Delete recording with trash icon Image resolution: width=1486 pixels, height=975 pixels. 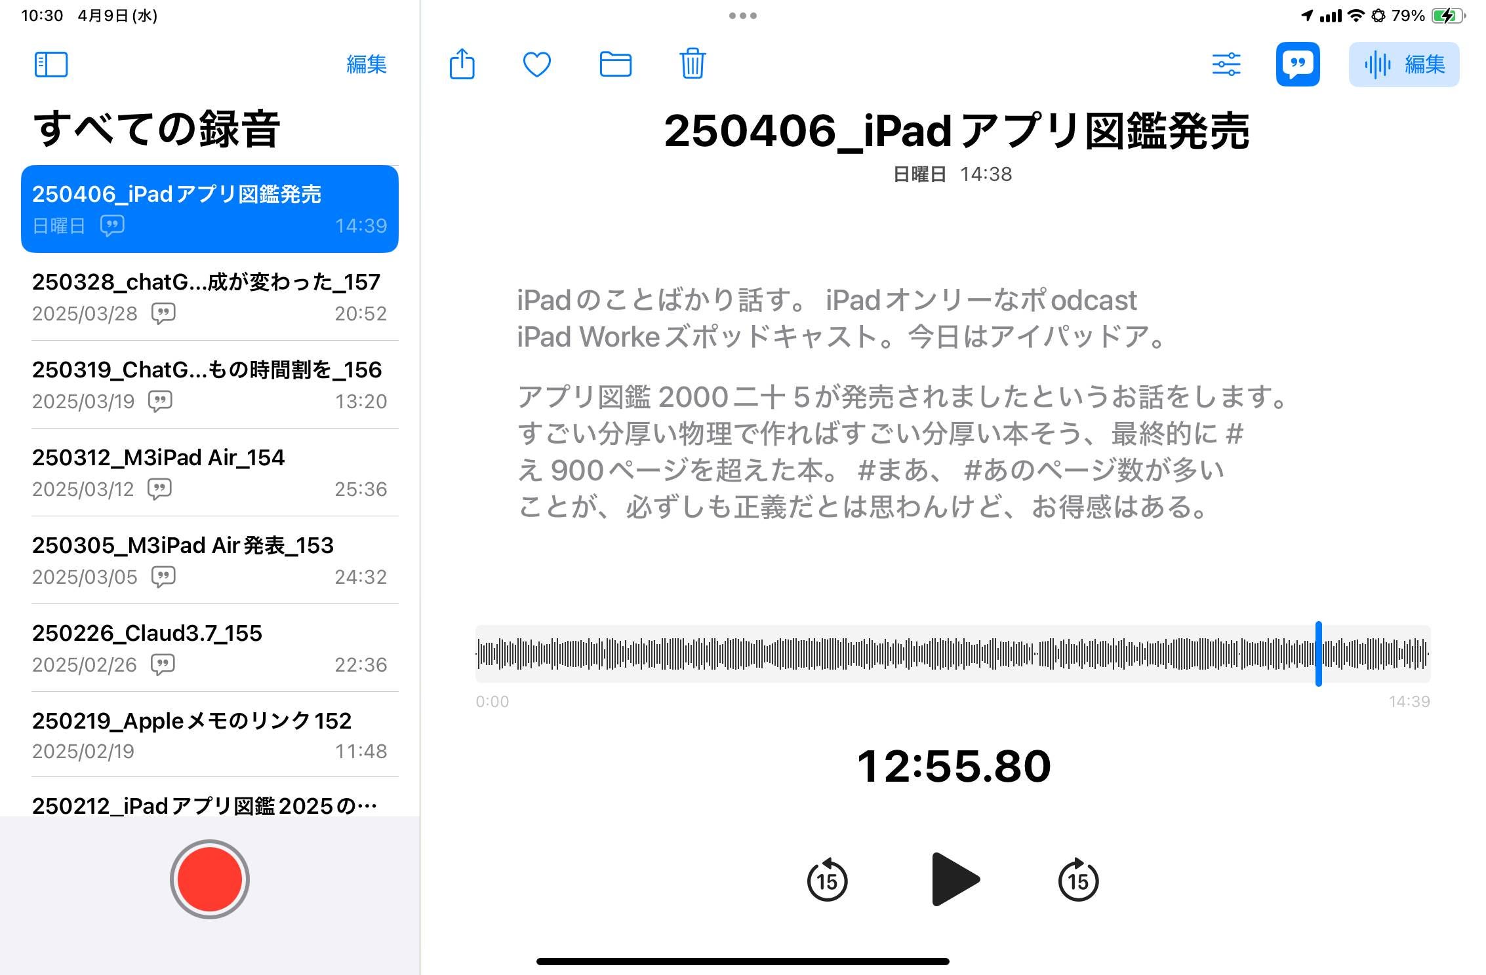point(693,64)
